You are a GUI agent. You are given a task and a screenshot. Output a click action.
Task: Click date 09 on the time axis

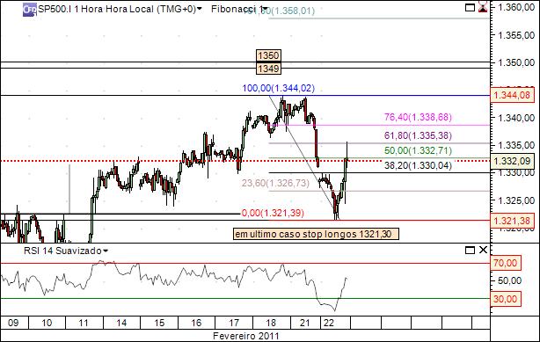click(13, 323)
